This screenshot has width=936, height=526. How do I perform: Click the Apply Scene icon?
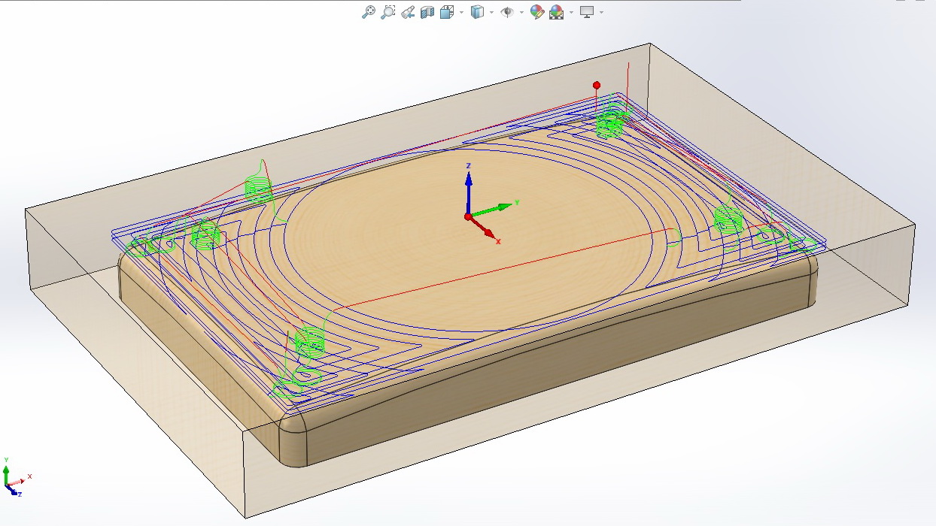pyautogui.click(x=557, y=12)
